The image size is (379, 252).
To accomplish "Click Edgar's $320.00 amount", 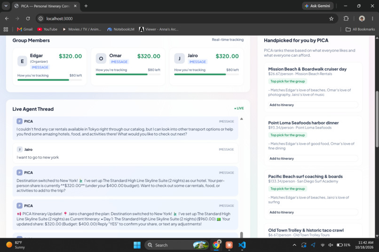I will (x=71, y=56).
